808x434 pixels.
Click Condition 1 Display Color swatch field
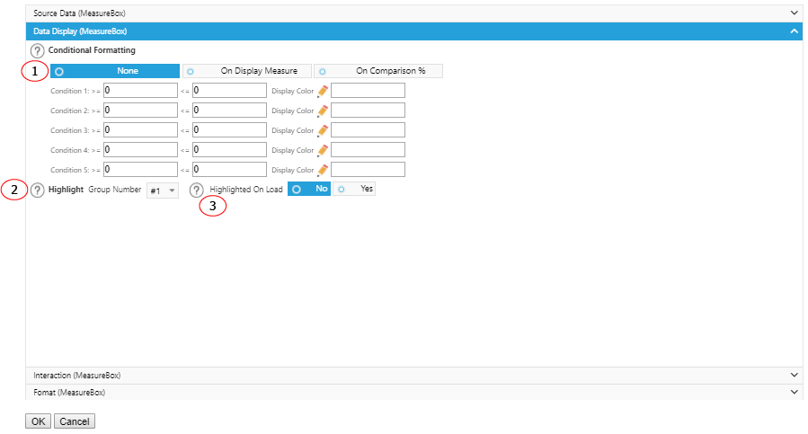[x=368, y=91]
